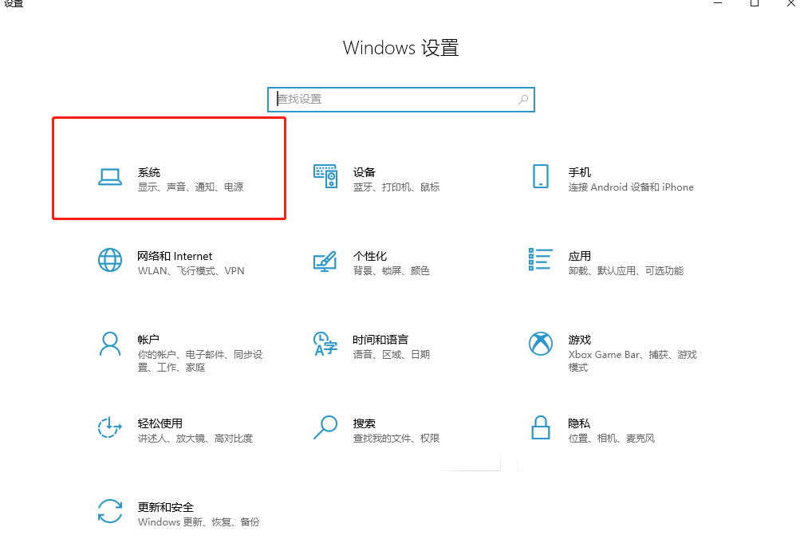Image resolution: width=800 pixels, height=547 pixels.
Task: Open the 帐户 settings category
Action: click(x=181, y=351)
